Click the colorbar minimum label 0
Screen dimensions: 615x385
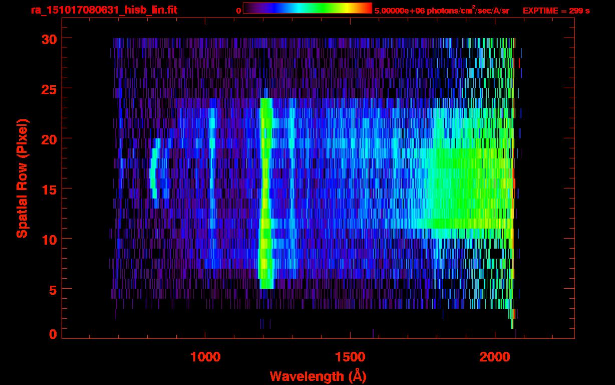(238, 11)
